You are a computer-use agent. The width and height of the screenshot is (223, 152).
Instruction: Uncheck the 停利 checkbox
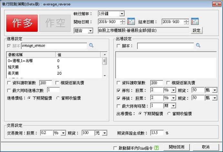(119, 90)
